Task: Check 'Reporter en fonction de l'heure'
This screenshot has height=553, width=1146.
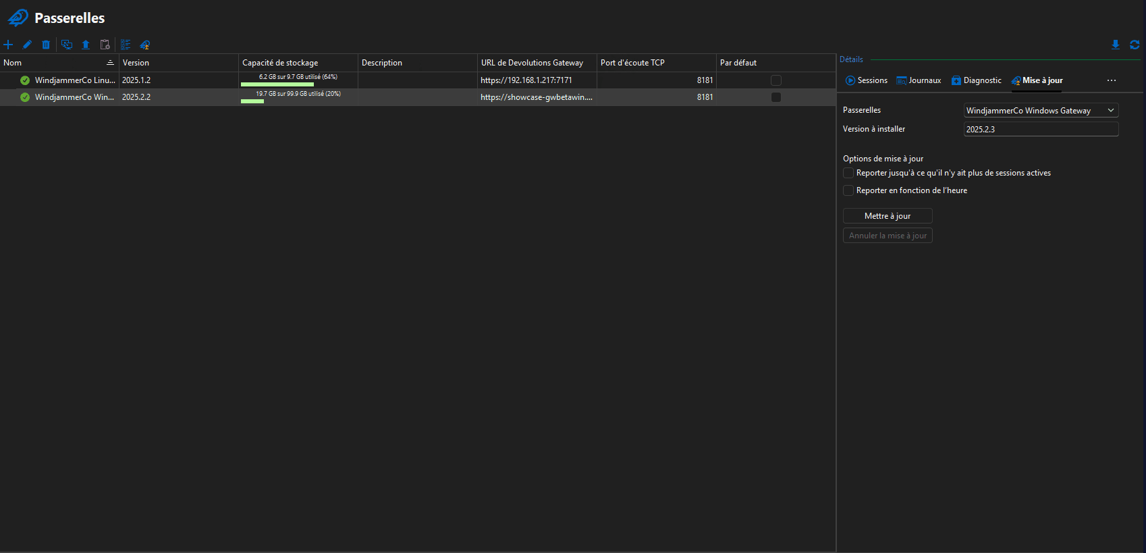Action: click(x=848, y=190)
